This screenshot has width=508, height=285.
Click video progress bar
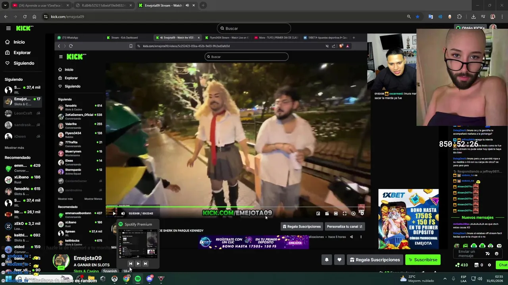(x=237, y=207)
